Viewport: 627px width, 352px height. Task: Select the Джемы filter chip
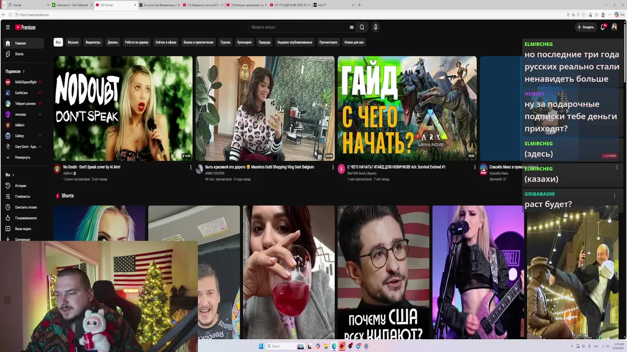113,43
